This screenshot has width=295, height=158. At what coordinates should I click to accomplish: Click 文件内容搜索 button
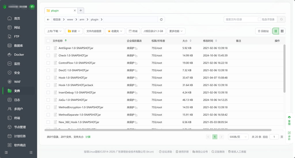point(94,31)
